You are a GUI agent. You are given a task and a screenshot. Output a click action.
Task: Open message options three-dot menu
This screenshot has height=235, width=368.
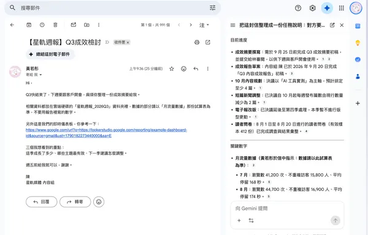point(208,69)
